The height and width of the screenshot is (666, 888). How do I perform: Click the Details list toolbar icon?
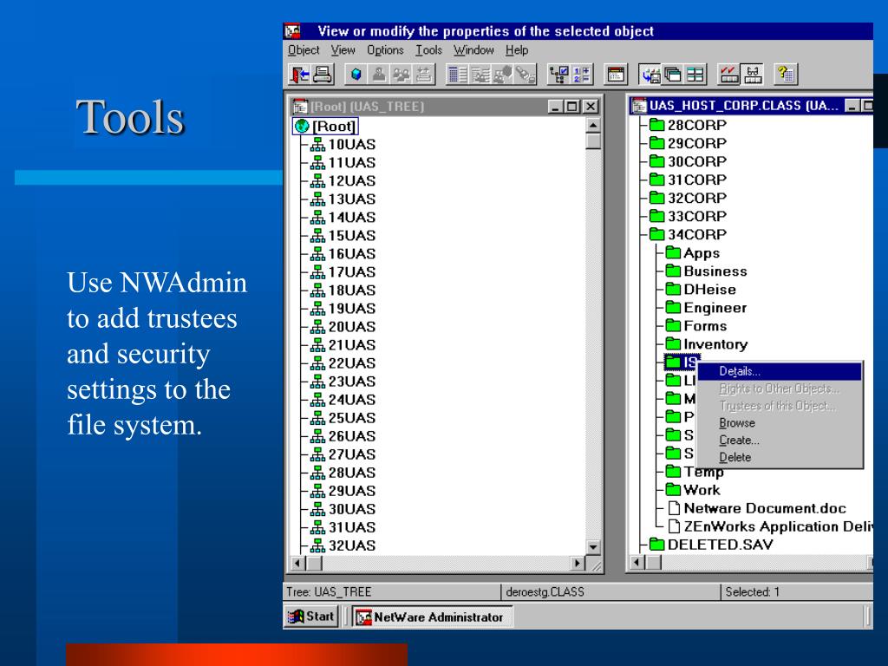(x=457, y=75)
